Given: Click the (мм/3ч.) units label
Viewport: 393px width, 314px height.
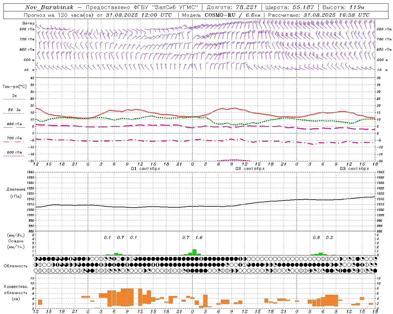Looking at the screenshot, I should pyautogui.click(x=16, y=235).
